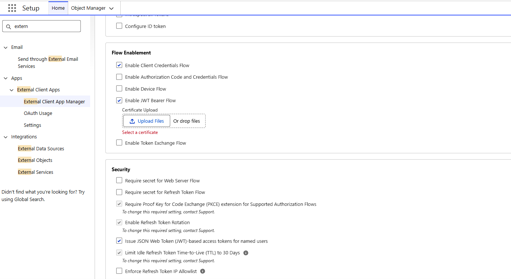Check the Configure ID token box
Viewport: 511px width, 279px height.
click(119, 26)
